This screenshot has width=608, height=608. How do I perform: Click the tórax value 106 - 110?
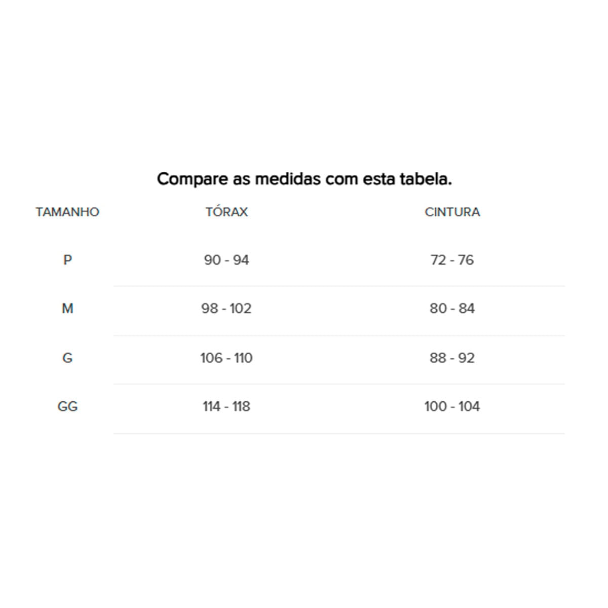click(226, 358)
